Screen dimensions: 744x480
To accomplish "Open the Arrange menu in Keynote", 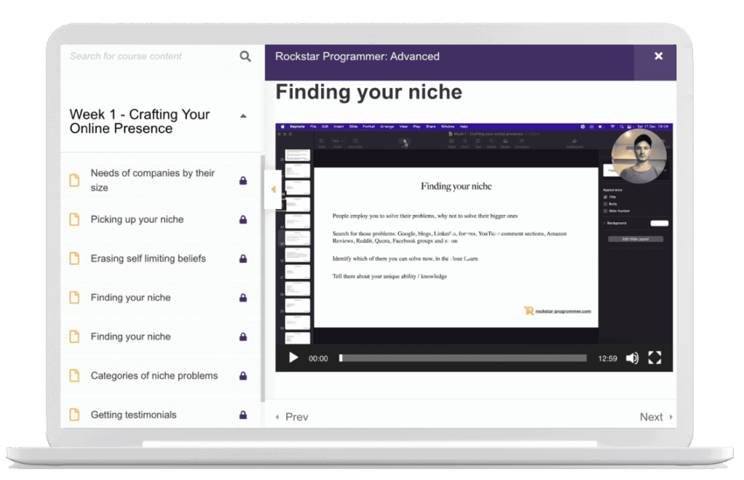I will 387,126.
